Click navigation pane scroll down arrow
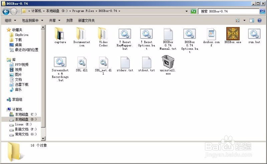The height and width of the screenshot is (164, 267). (43, 138)
